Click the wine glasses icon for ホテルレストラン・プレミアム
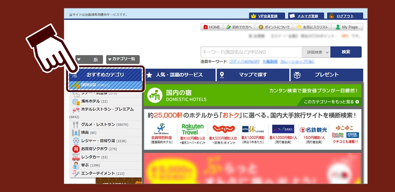The width and height of the screenshot is (395, 192). [76, 110]
